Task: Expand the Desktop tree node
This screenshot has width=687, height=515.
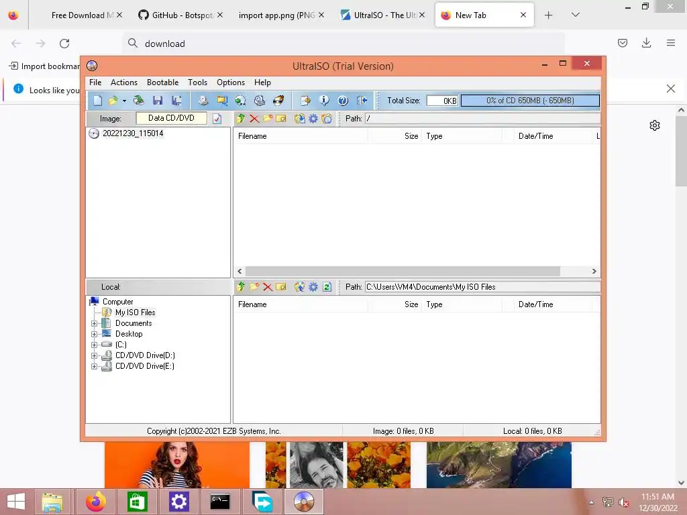Action: pyautogui.click(x=94, y=334)
